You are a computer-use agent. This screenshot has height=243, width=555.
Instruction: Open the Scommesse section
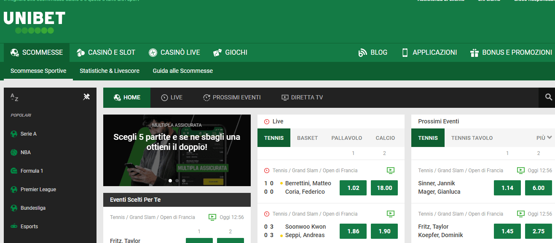[37, 53]
